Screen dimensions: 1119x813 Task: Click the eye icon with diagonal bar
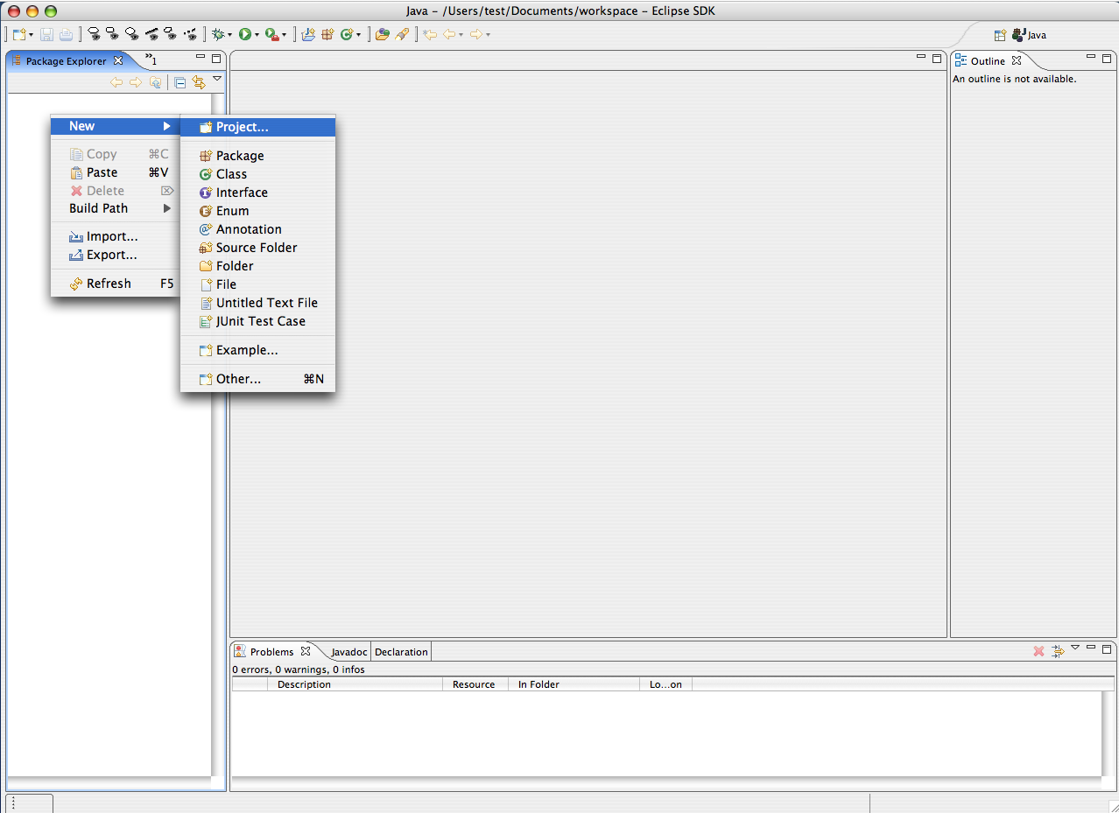[151, 33]
